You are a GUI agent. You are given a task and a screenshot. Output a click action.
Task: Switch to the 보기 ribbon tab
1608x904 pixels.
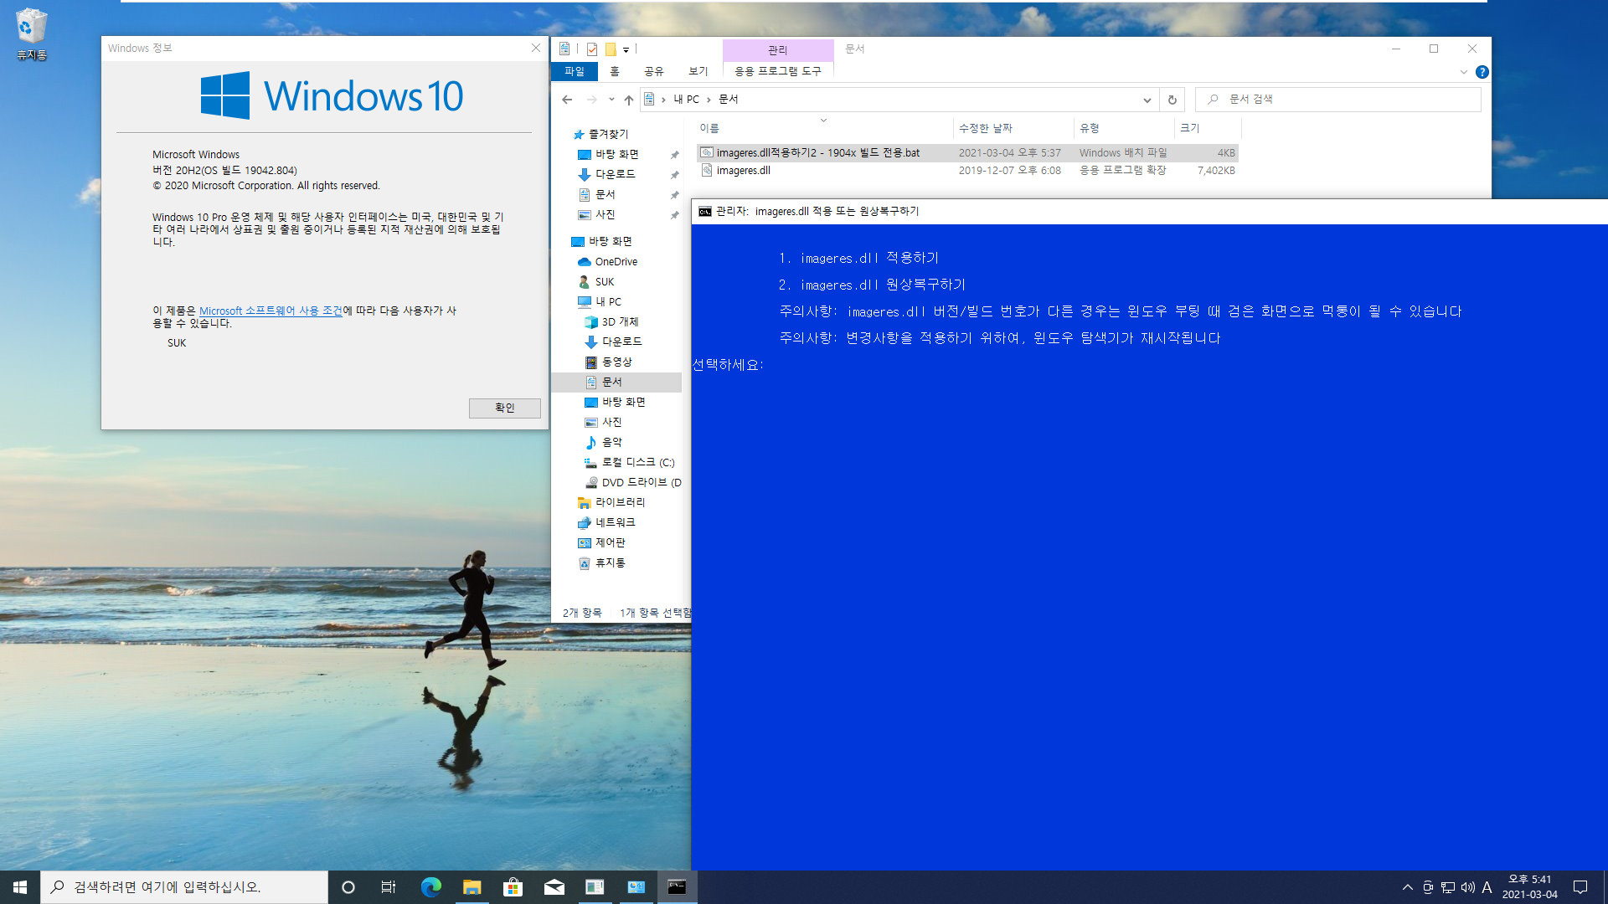tap(698, 71)
